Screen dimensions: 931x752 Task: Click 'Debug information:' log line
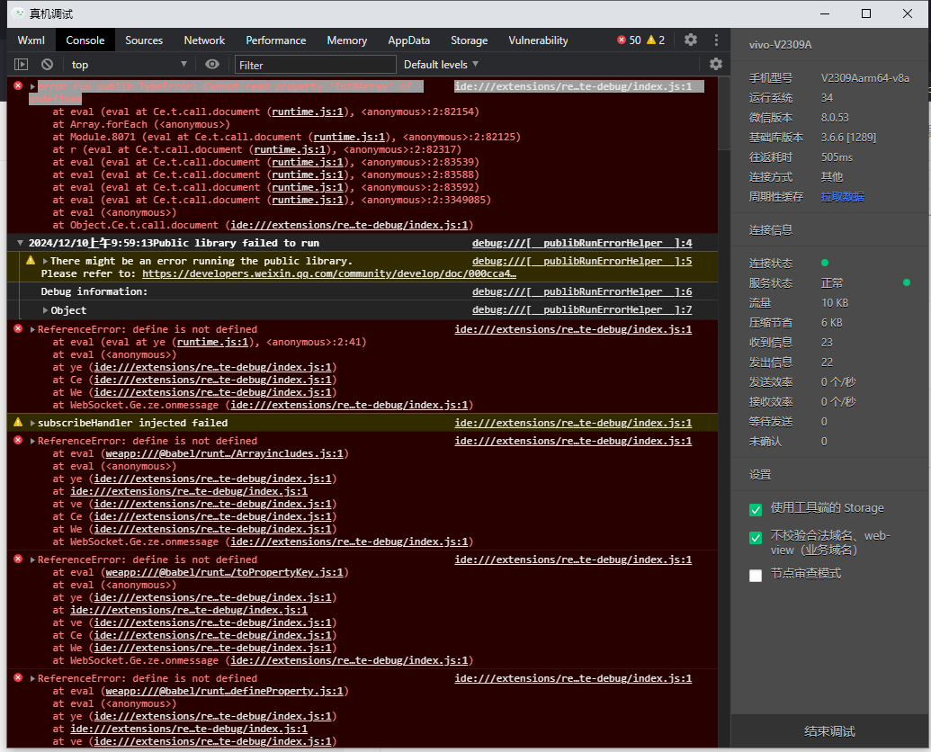point(94,291)
